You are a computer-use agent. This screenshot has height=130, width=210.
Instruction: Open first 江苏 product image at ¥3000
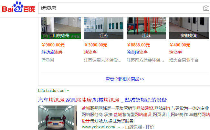point(104,28)
